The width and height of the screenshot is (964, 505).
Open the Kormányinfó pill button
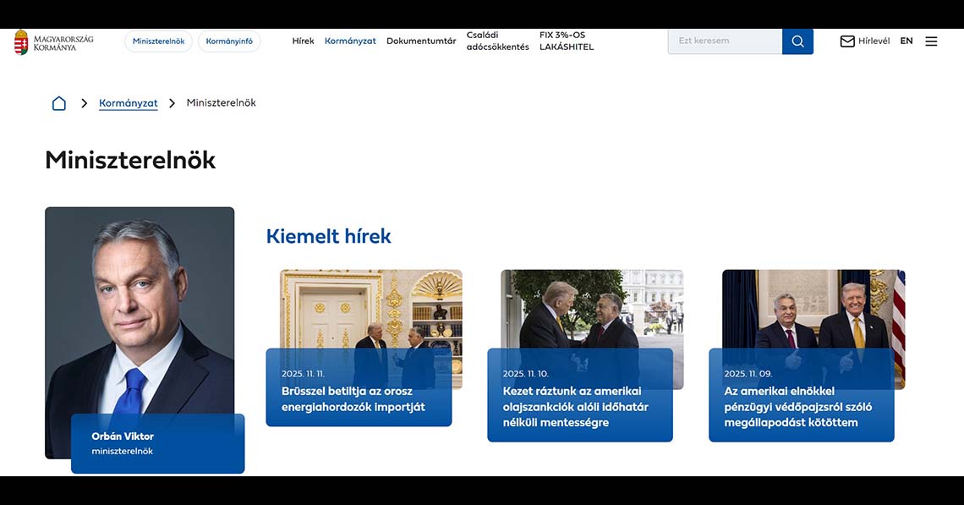tap(229, 41)
